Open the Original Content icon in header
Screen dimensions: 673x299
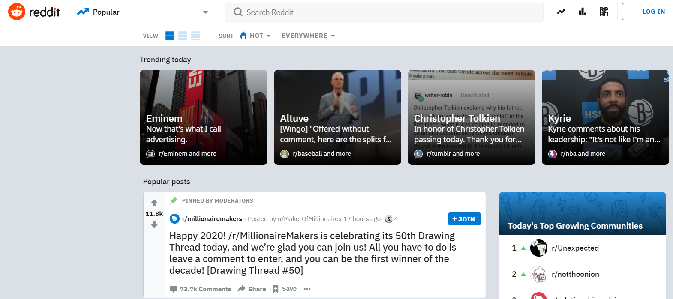604,12
